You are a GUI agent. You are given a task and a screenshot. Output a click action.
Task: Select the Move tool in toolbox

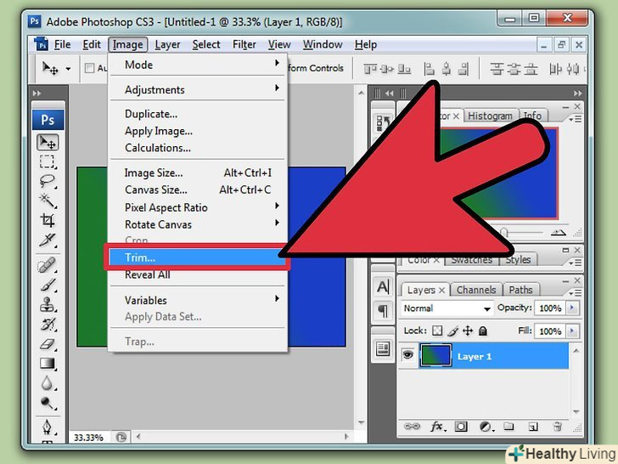click(48, 142)
